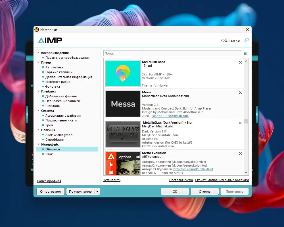The width and height of the screenshot is (284, 227).
Task: Select the MetalikGlass skin thumbnail
Action: [123, 134]
